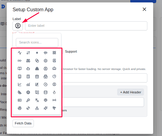Pick the calendar icon
Viewport: 162px width, 136px height.
37,76
